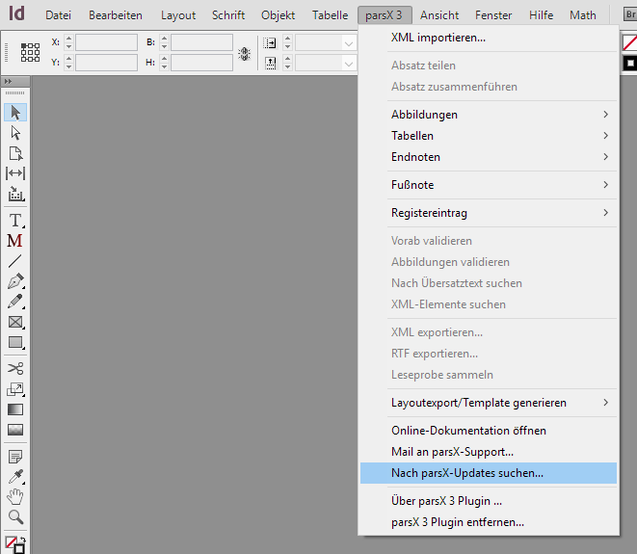Viewport: 637px width, 554px height.
Task: Open the upper scale percentage dropdown
Action: (x=348, y=43)
